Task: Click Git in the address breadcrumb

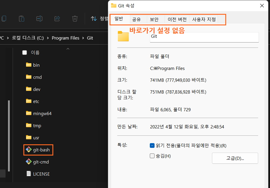Action: [90, 38]
